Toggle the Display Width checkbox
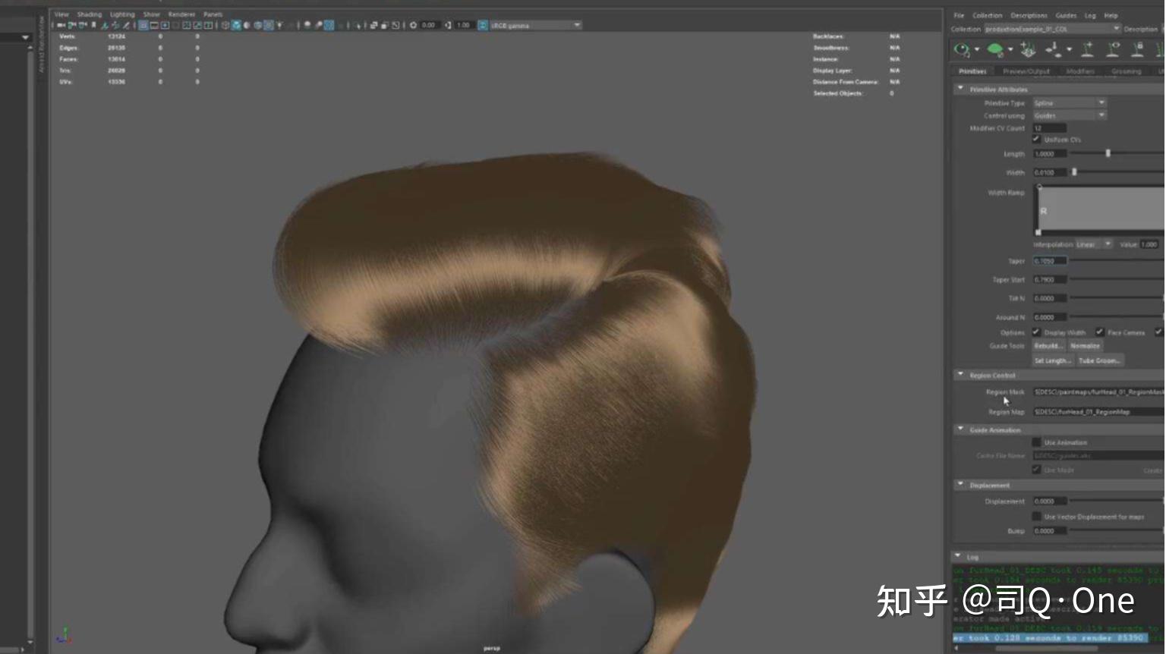Viewport: 1166px width, 654px height. click(x=1036, y=332)
